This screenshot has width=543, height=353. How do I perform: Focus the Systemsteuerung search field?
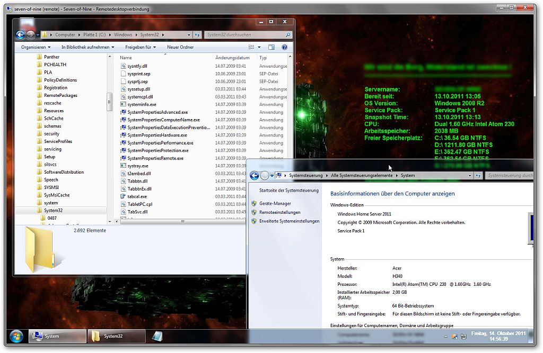[x=509, y=176]
